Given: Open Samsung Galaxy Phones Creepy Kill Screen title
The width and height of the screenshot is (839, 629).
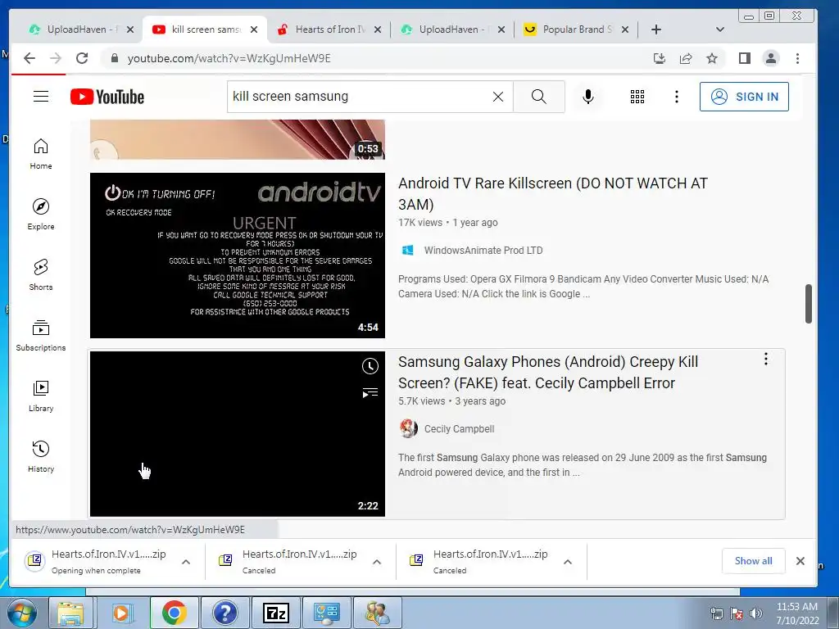Looking at the screenshot, I should click(548, 373).
